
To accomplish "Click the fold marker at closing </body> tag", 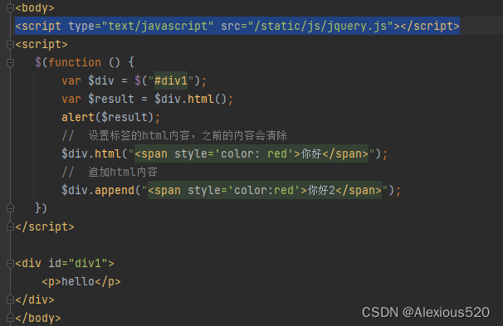I will [x=10, y=319].
